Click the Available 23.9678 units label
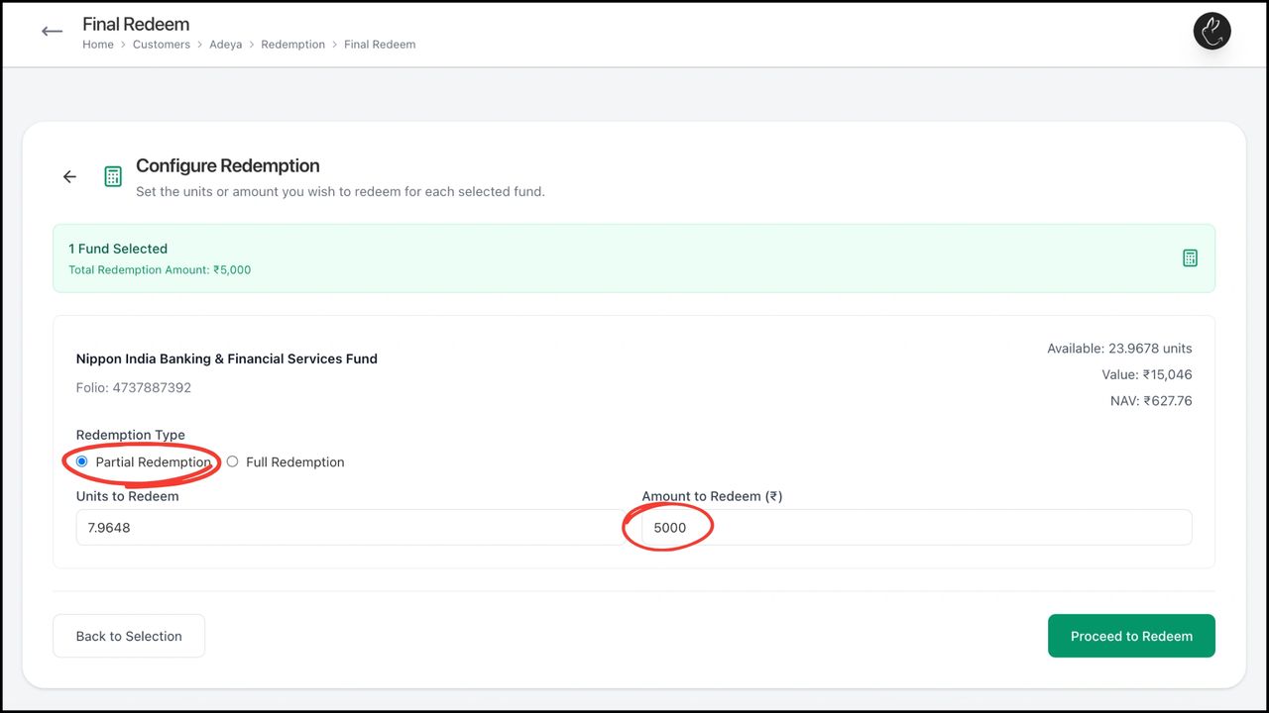The image size is (1269, 713). point(1119,349)
